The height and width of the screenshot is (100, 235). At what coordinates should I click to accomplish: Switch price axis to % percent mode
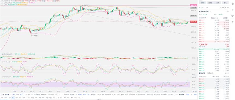[191, 94]
